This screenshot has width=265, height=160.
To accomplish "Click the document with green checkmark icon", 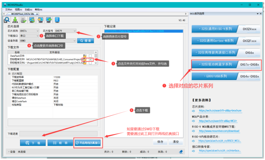I will (x=23, y=20).
